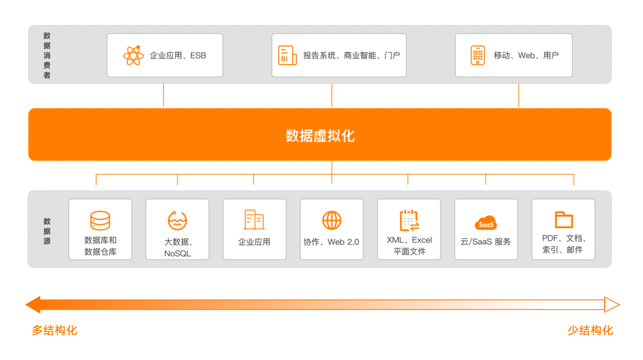Click the orange 数据虚拟化 banner
This screenshot has height=360, width=643.
[x=320, y=135]
